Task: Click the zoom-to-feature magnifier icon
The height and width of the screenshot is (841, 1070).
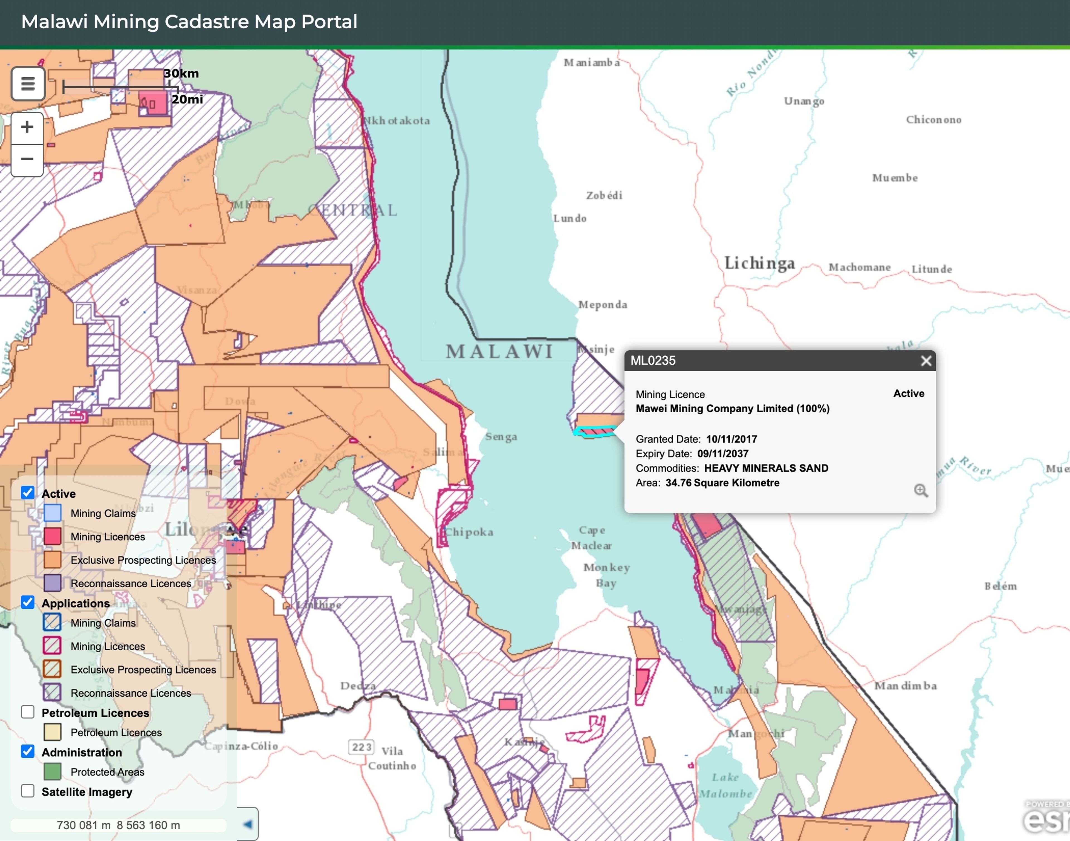Action: 921,490
